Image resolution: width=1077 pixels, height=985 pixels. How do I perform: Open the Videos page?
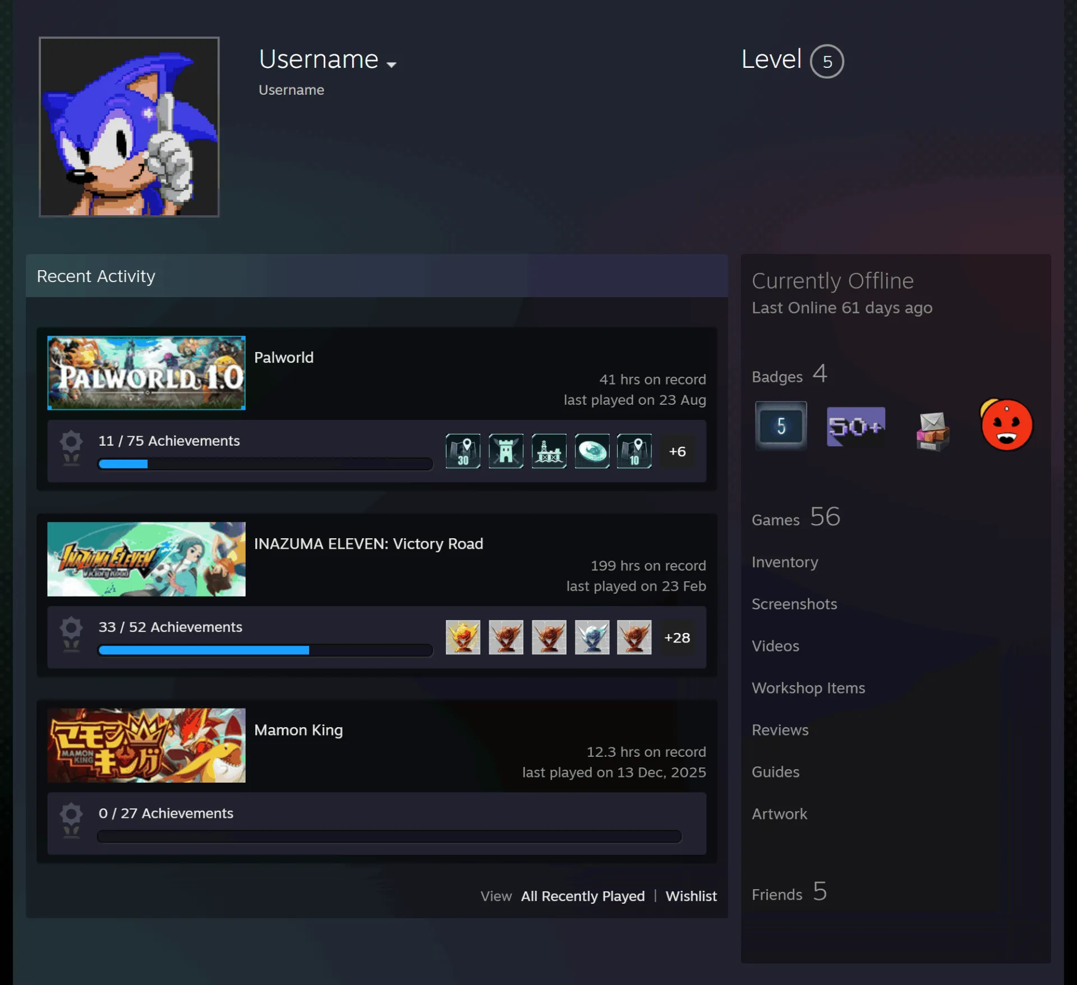[775, 646]
